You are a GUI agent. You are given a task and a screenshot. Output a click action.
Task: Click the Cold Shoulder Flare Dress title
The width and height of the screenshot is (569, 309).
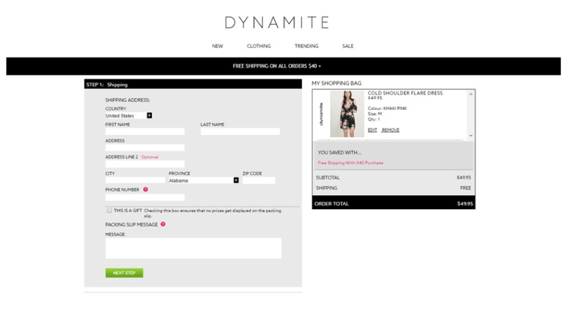(x=405, y=93)
